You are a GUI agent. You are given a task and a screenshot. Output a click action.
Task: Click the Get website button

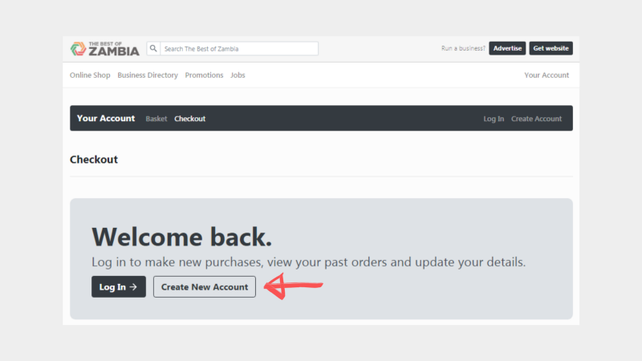(551, 48)
